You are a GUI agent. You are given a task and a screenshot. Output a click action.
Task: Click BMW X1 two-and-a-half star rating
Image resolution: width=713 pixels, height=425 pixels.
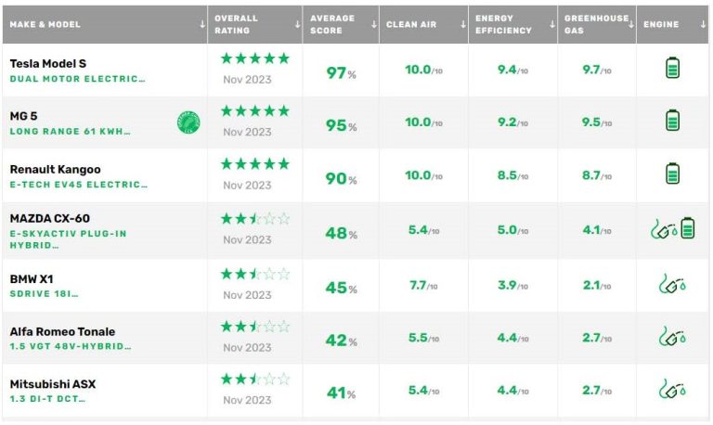(x=255, y=274)
